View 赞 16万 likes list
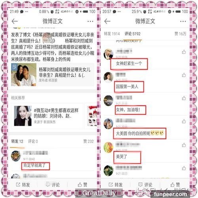Image resolution: width=198 pixels, height=198 pixels. 180,34
